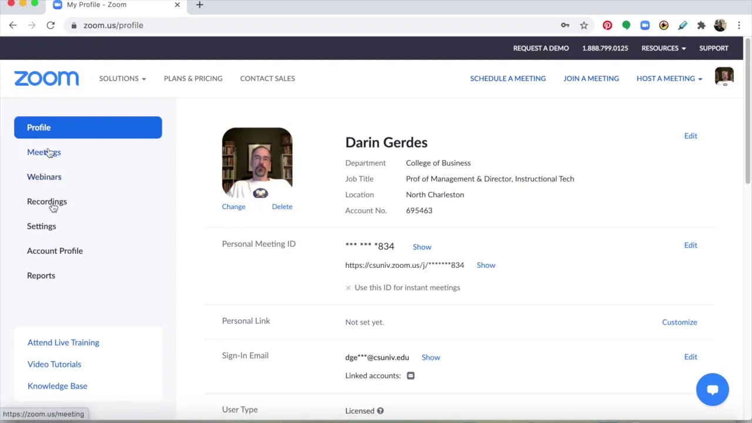This screenshot has width=752, height=423.
Task: Click the profile photo of Darin Gerdes
Action: tap(257, 162)
